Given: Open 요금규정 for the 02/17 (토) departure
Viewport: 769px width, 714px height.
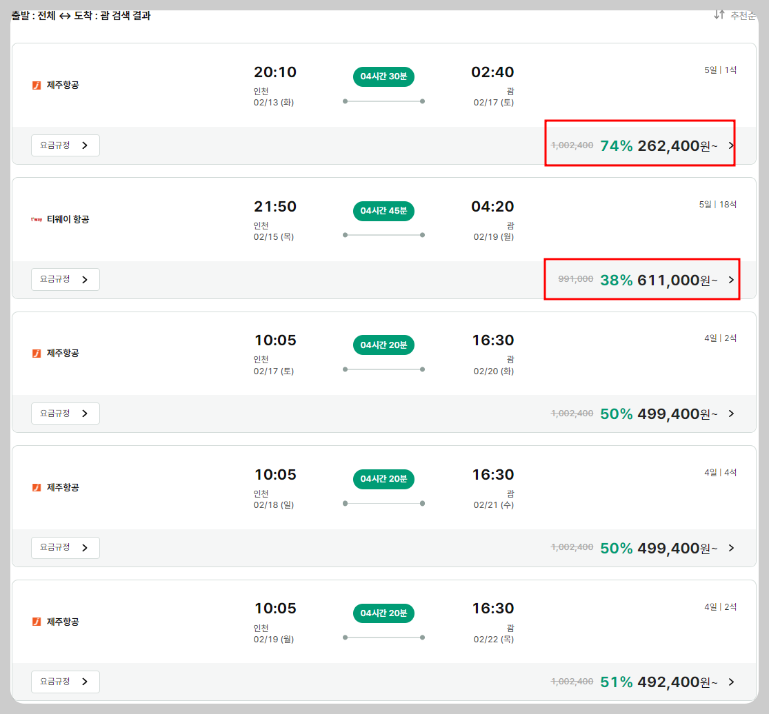Looking at the screenshot, I should pyautogui.click(x=66, y=414).
